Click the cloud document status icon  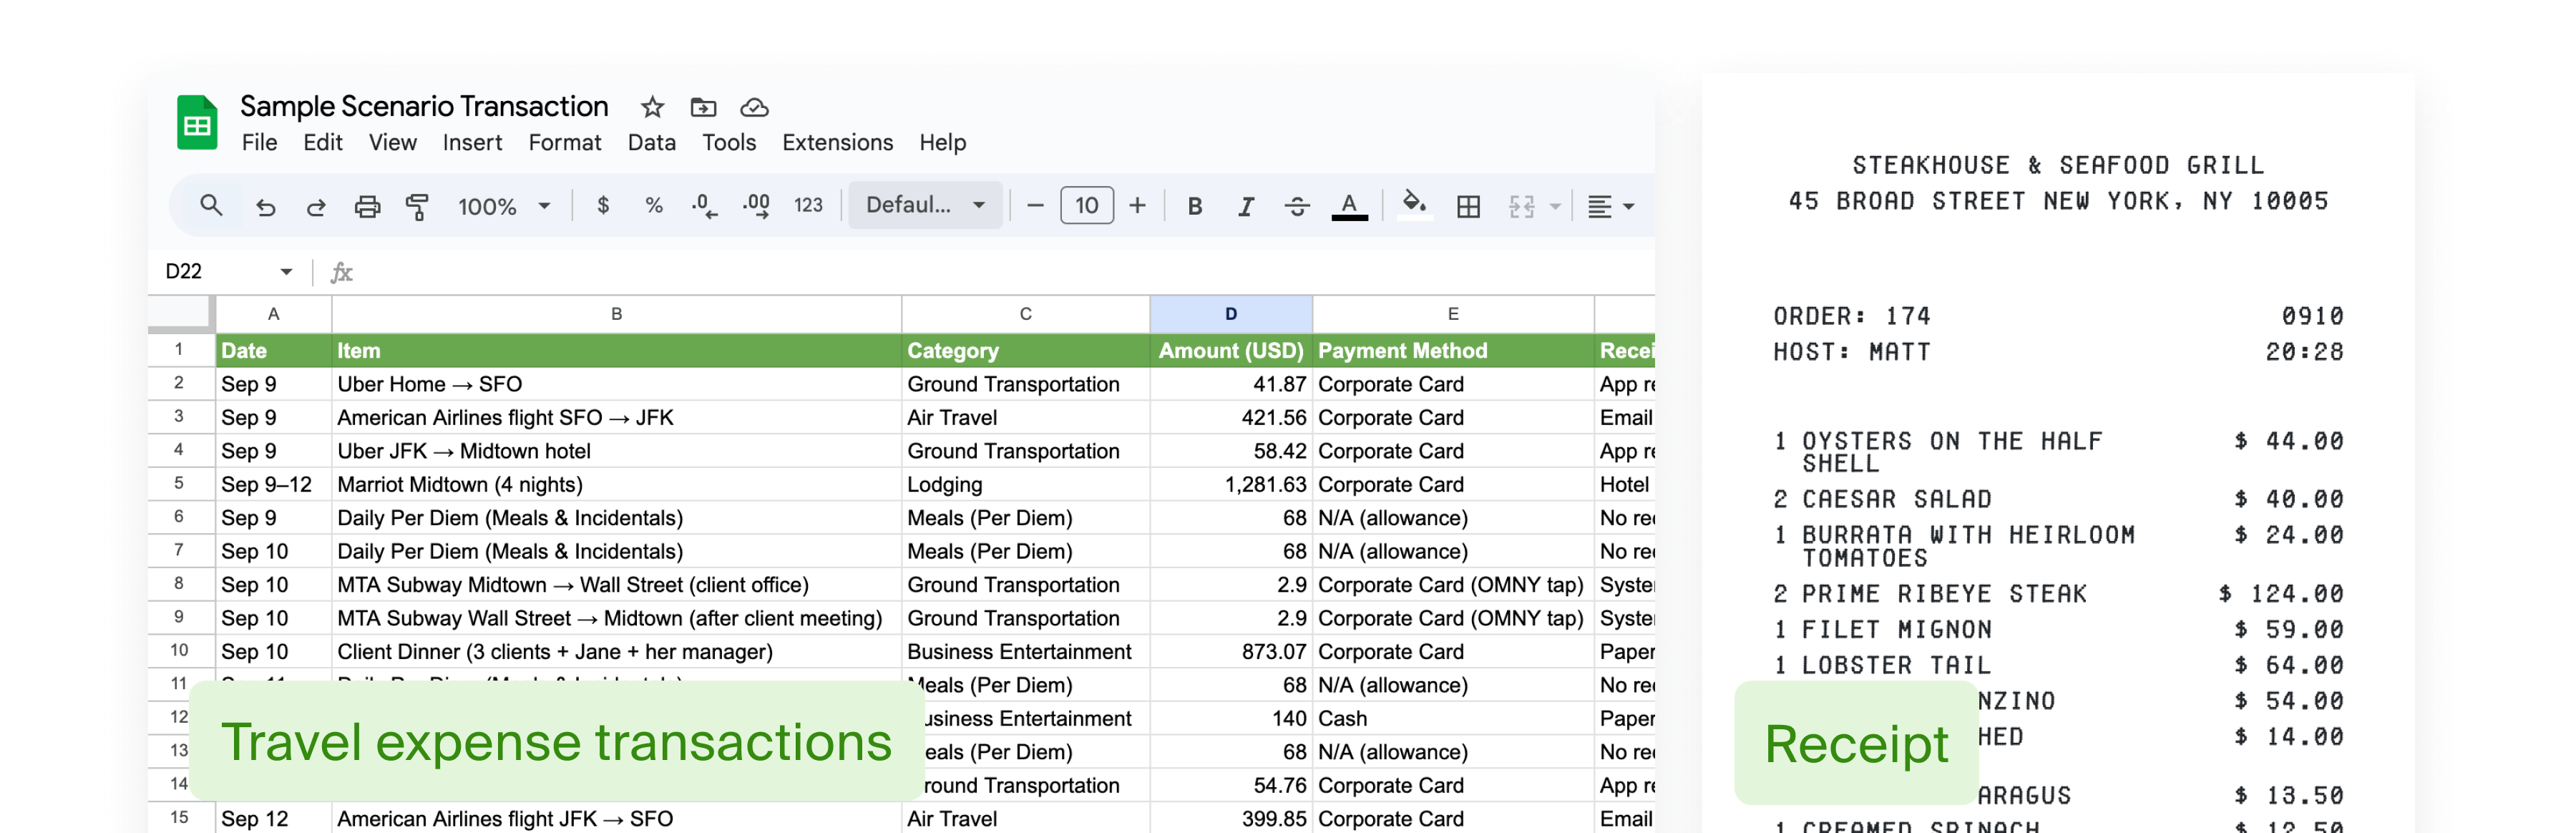pos(754,107)
